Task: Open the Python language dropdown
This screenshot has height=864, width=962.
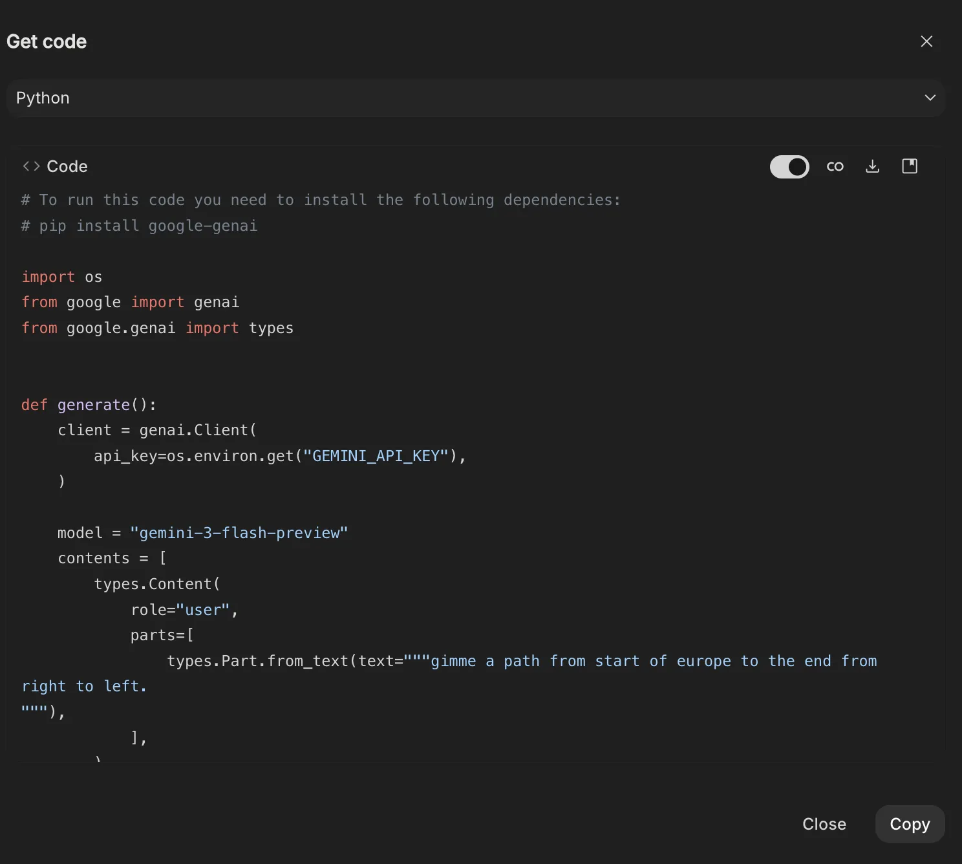Action: (x=481, y=98)
